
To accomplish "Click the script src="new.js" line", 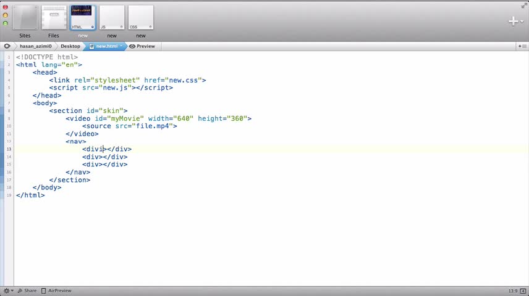I will point(111,88).
